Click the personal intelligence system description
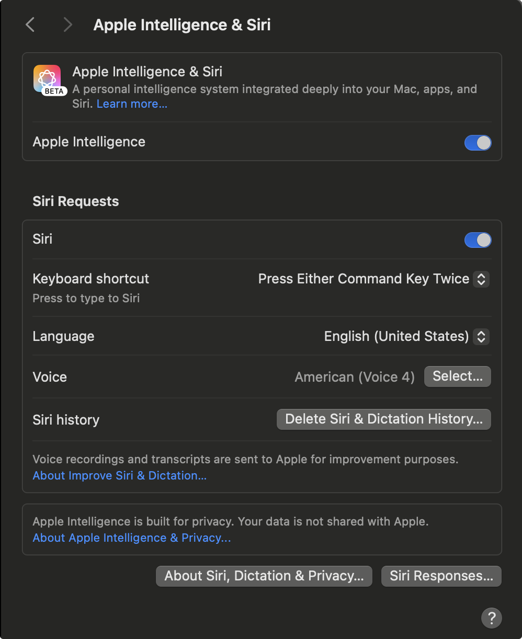Screen dimensions: 522x639 click(275, 96)
